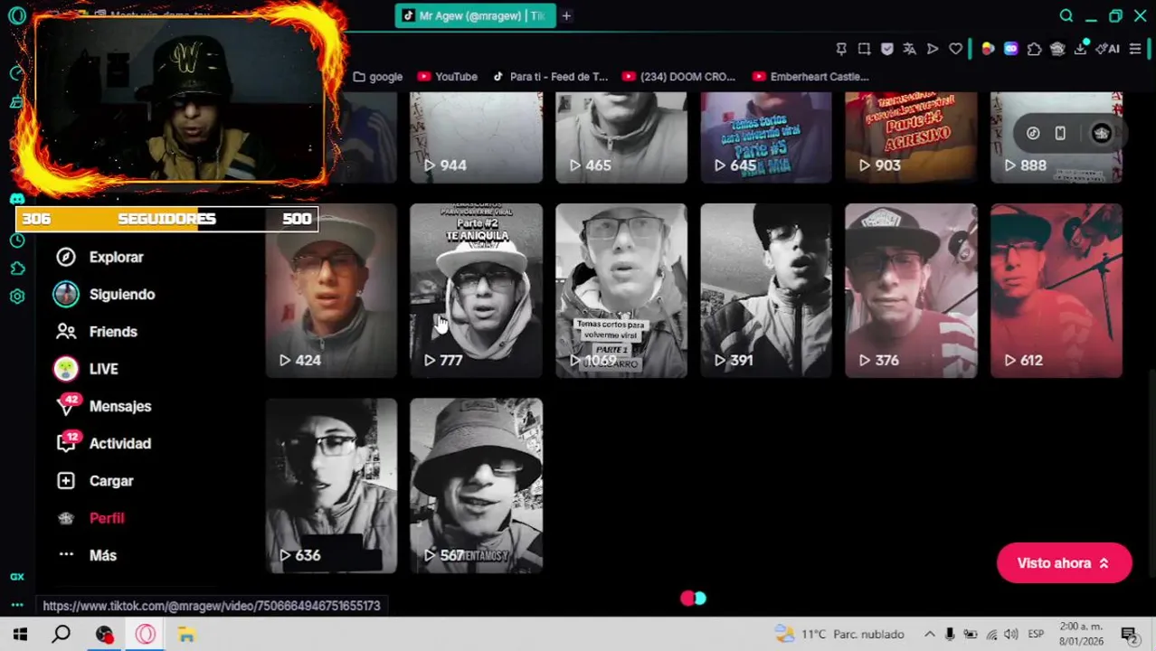
Task: Open the Para ti - Feed bookmark
Action: click(x=550, y=77)
